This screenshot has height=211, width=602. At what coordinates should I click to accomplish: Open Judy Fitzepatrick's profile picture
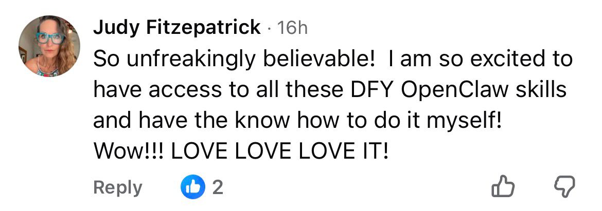49,46
